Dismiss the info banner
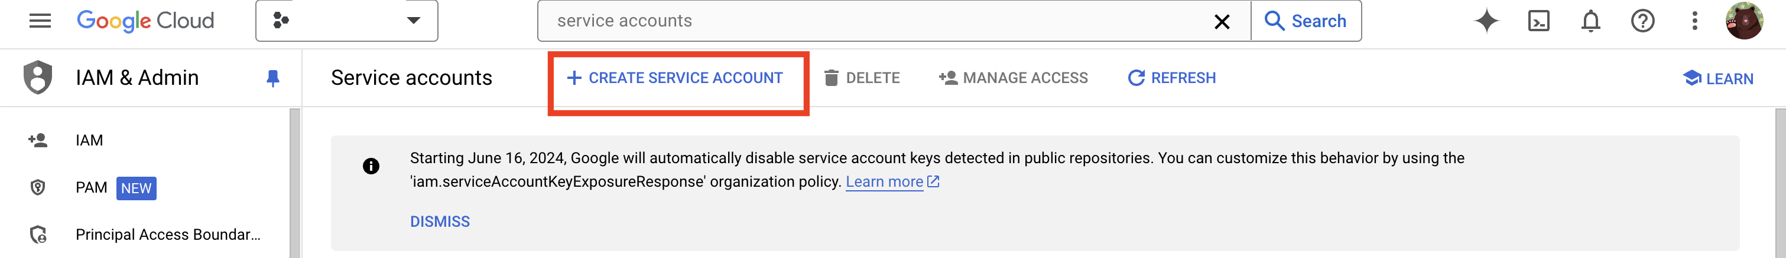 (440, 221)
